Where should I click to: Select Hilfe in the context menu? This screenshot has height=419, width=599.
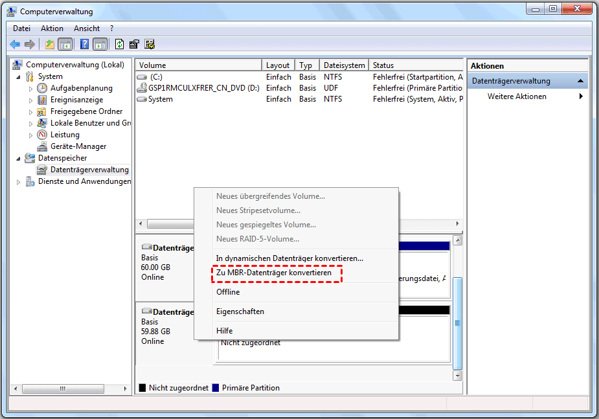pyautogui.click(x=224, y=331)
